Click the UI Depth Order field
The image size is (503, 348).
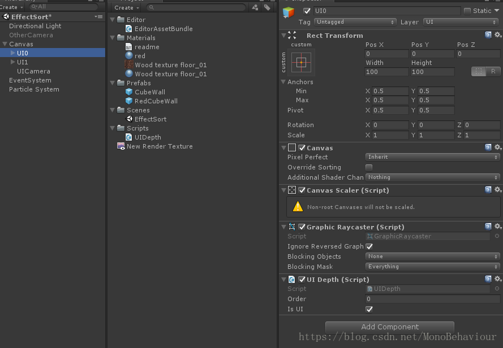click(433, 299)
